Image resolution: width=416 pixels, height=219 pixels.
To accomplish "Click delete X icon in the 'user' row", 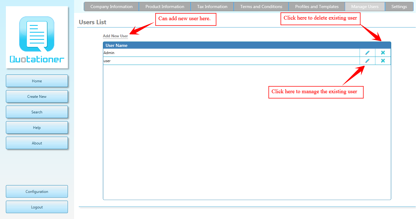I will [x=383, y=61].
